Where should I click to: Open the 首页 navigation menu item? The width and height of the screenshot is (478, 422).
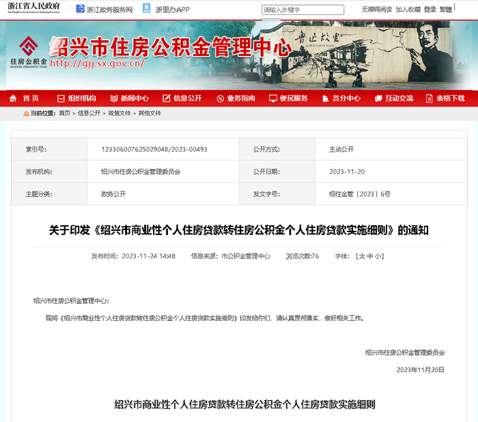pyautogui.click(x=31, y=98)
